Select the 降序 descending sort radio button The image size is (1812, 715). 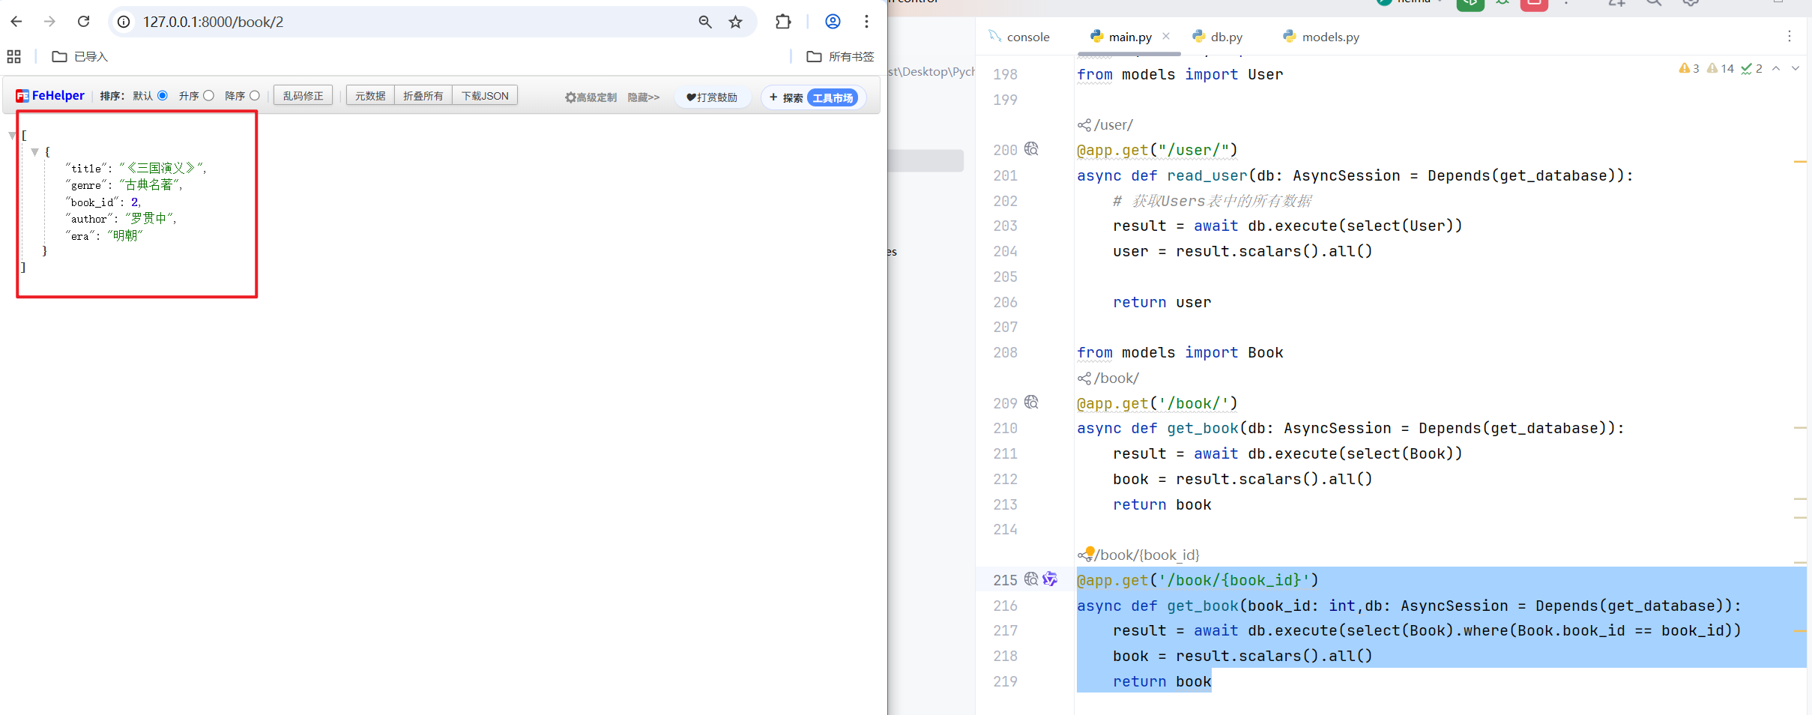point(255,95)
